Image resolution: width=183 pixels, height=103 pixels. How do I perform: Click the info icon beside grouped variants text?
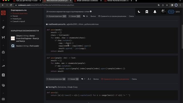91,11
